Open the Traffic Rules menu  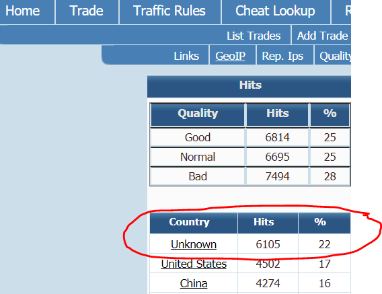[x=169, y=11]
